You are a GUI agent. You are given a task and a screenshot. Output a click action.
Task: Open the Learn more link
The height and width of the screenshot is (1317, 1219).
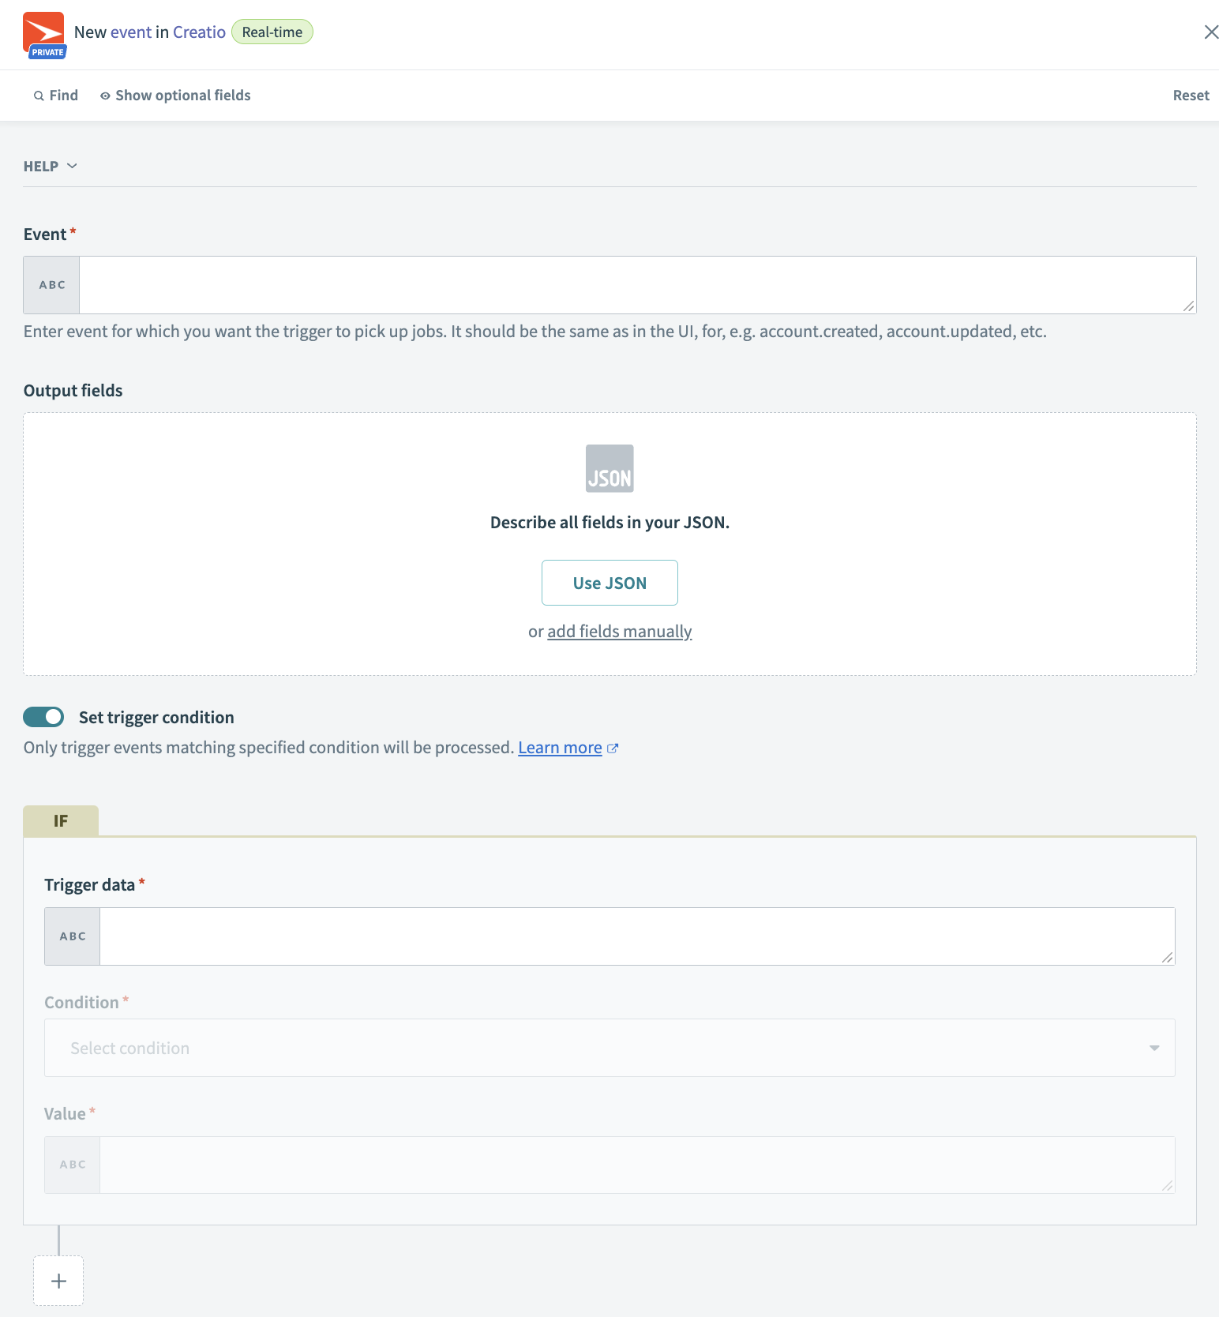tap(560, 748)
